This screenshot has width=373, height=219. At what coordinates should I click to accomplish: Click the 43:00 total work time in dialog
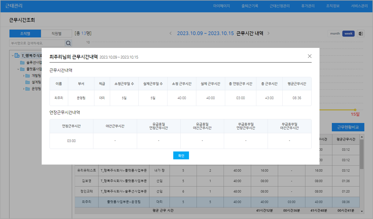pyautogui.click(x=269, y=98)
